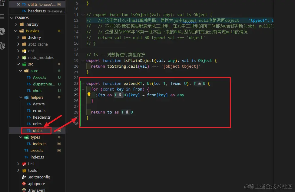Open headers.ts in helpers folder
This screenshot has width=295, height=192.
[42, 117]
